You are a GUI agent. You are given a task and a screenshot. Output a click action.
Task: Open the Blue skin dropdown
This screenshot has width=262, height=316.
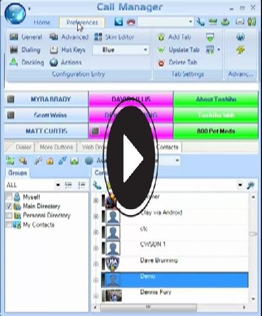[121, 50]
